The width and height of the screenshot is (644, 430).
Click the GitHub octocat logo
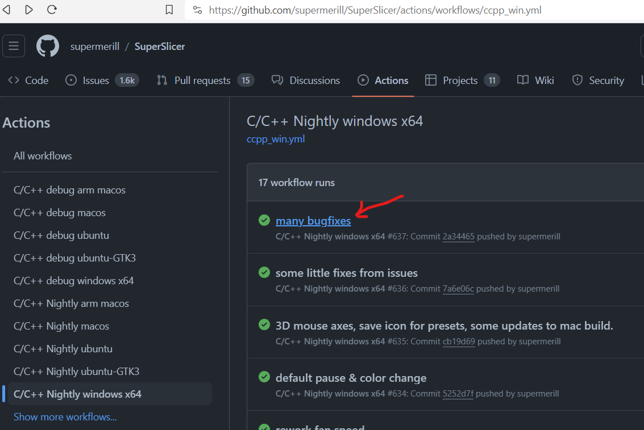pos(47,46)
